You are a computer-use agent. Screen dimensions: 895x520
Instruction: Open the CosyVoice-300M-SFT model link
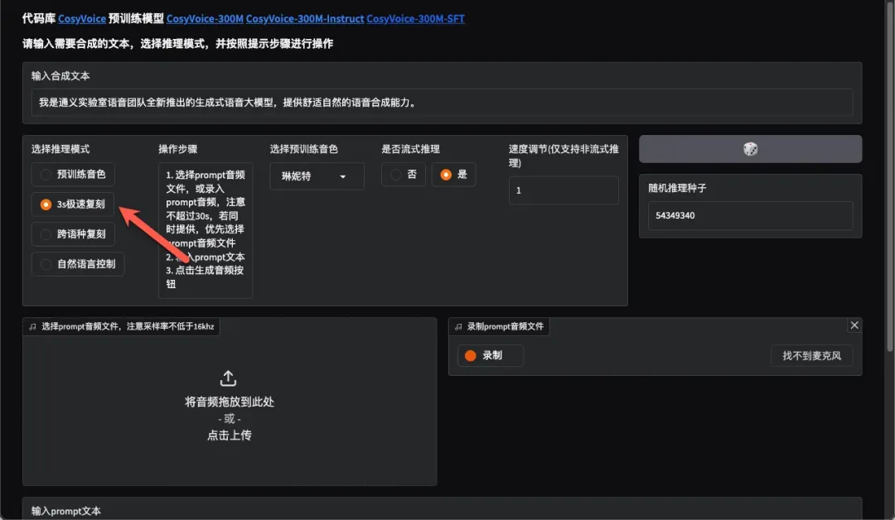(x=415, y=18)
